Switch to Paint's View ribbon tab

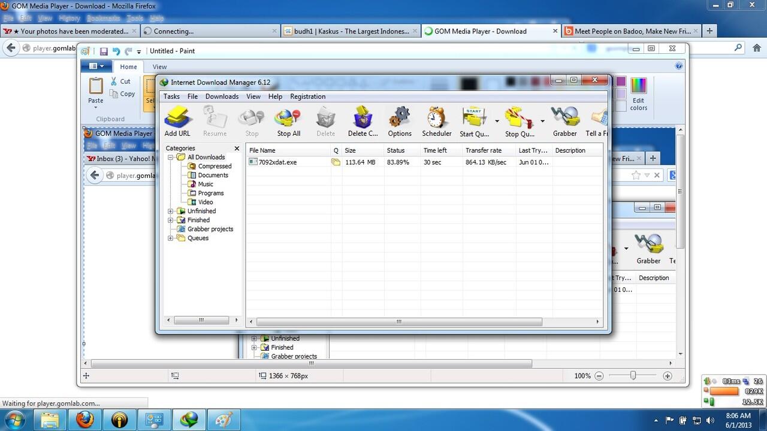(x=159, y=67)
